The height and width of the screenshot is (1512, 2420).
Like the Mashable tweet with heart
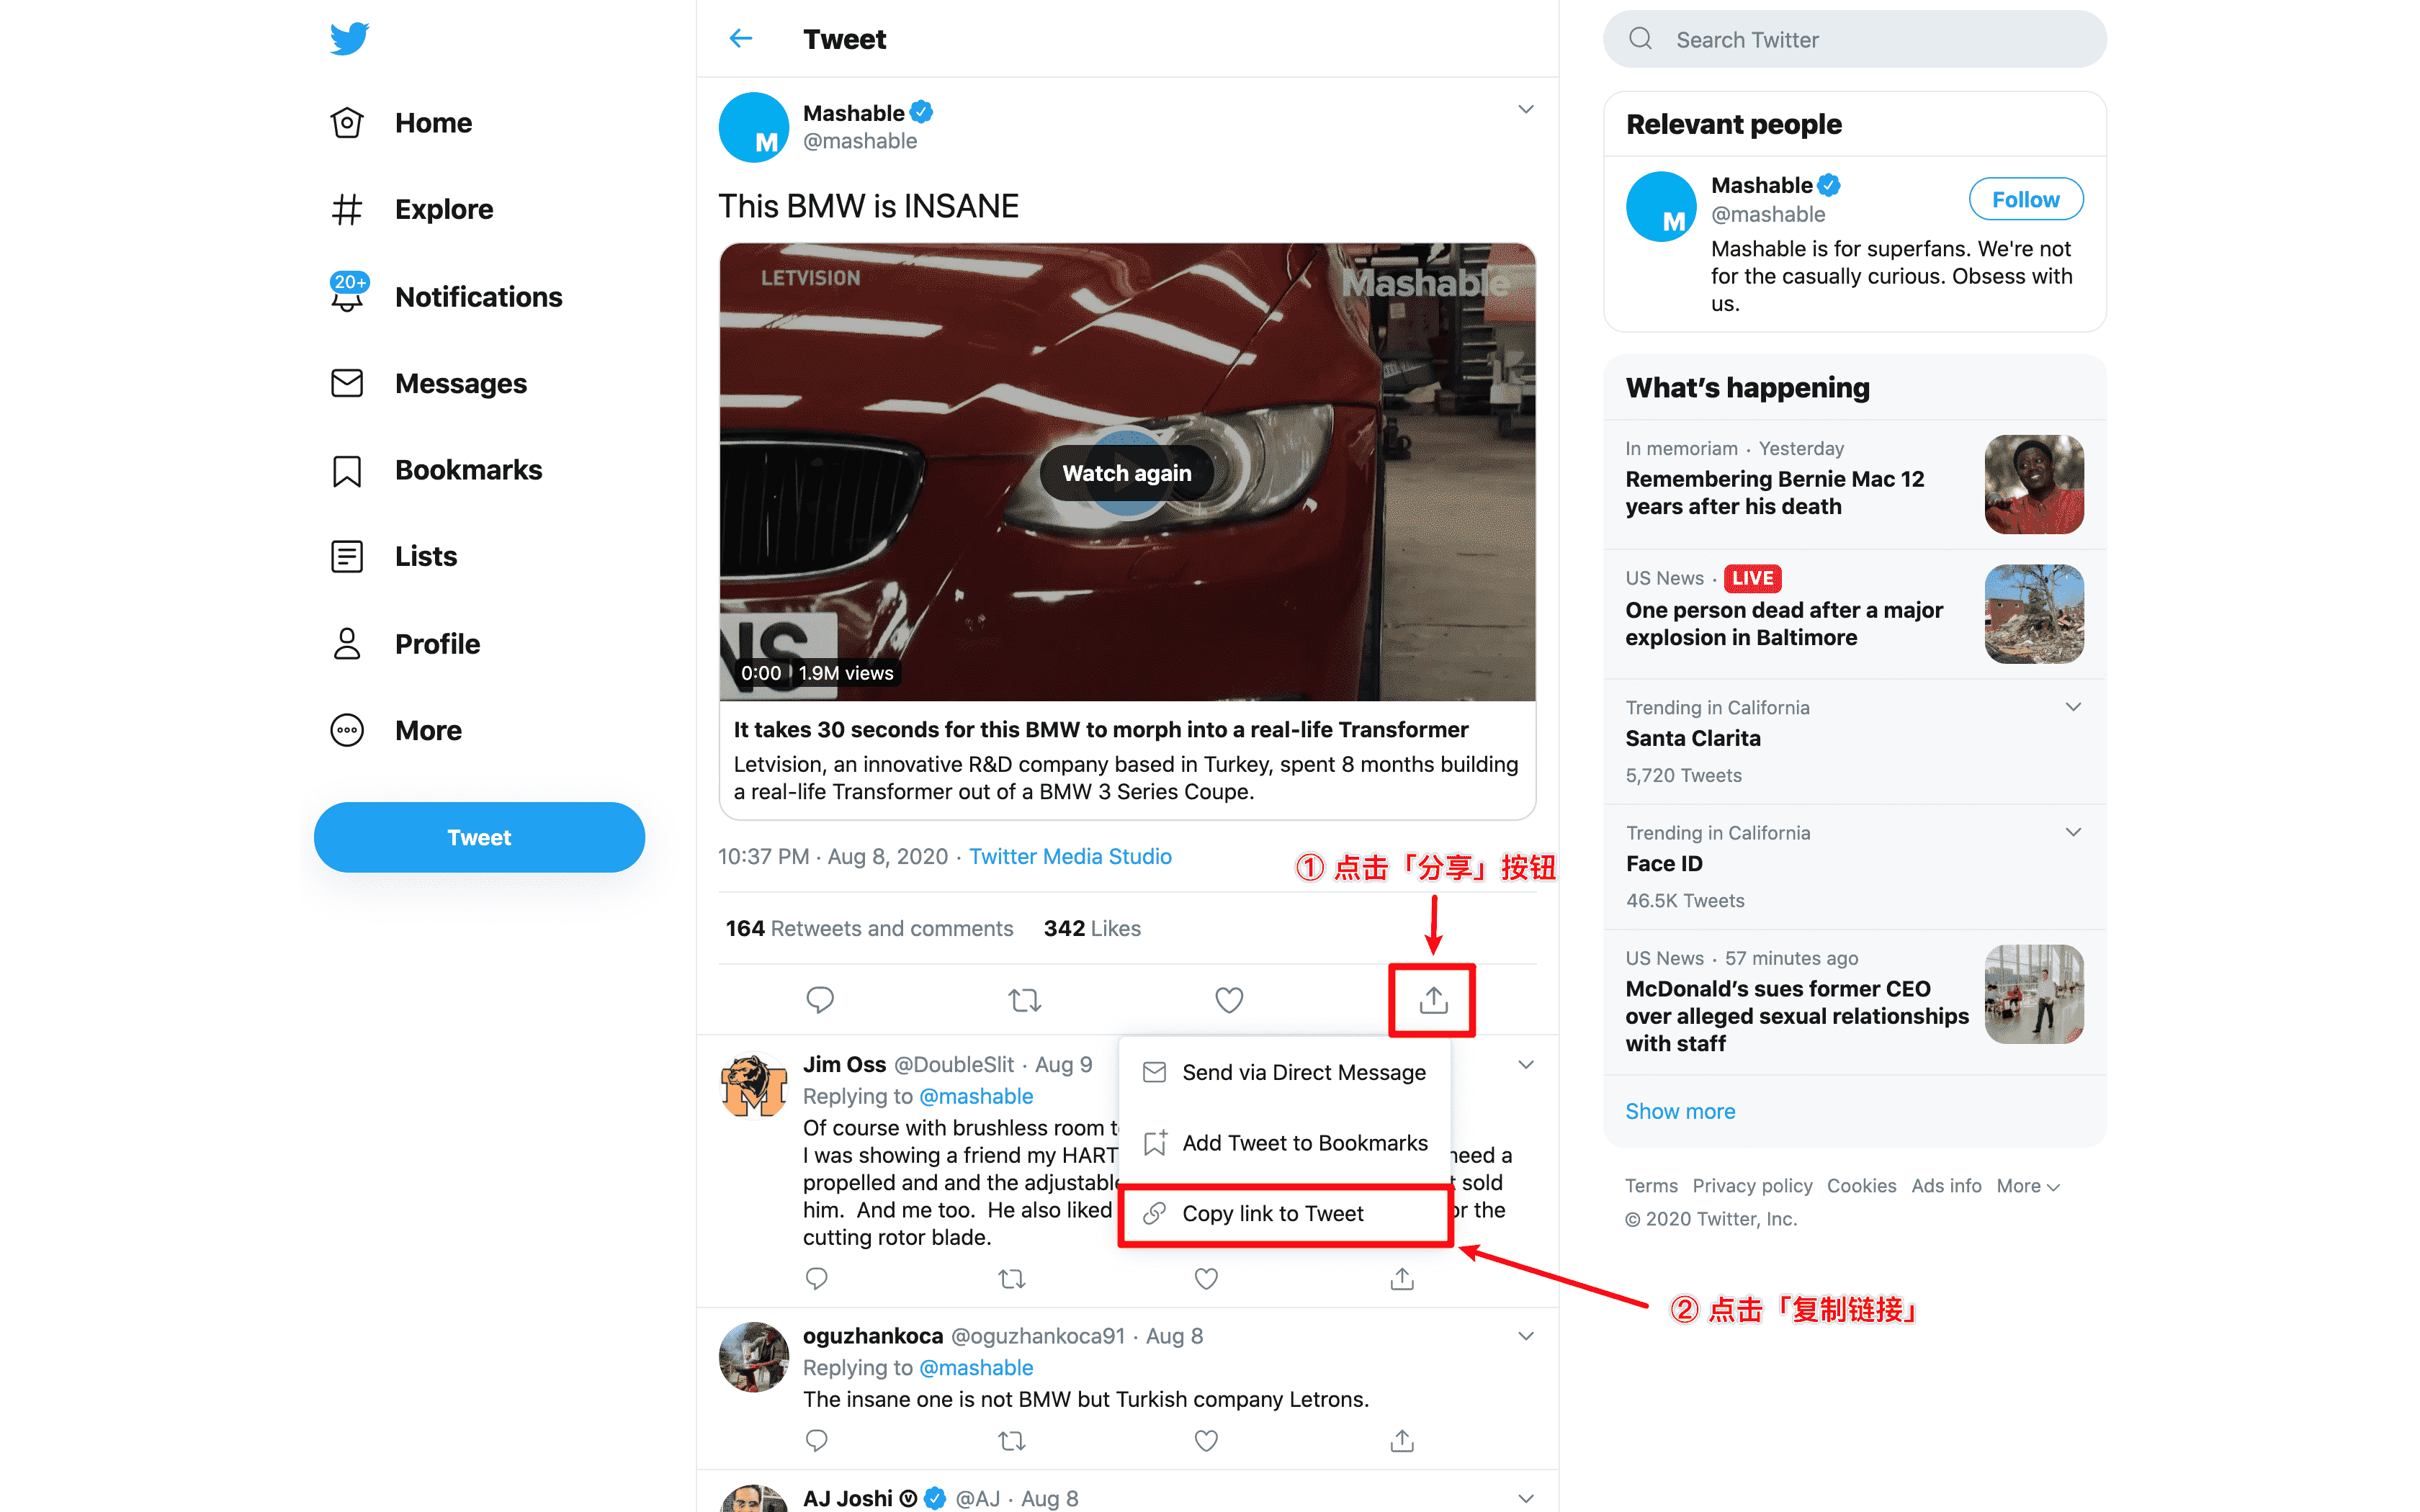click(x=1229, y=999)
